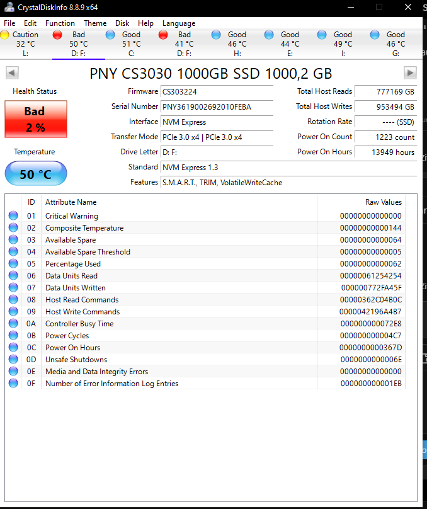This screenshot has width=427, height=509.
Task: Select the Controller Busy Time attribute name
Action: pyautogui.click(x=79, y=324)
